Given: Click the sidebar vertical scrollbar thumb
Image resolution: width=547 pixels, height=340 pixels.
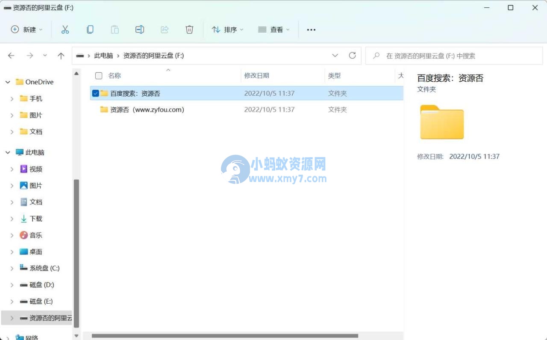Looking at the screenshot, I should 76,254.
